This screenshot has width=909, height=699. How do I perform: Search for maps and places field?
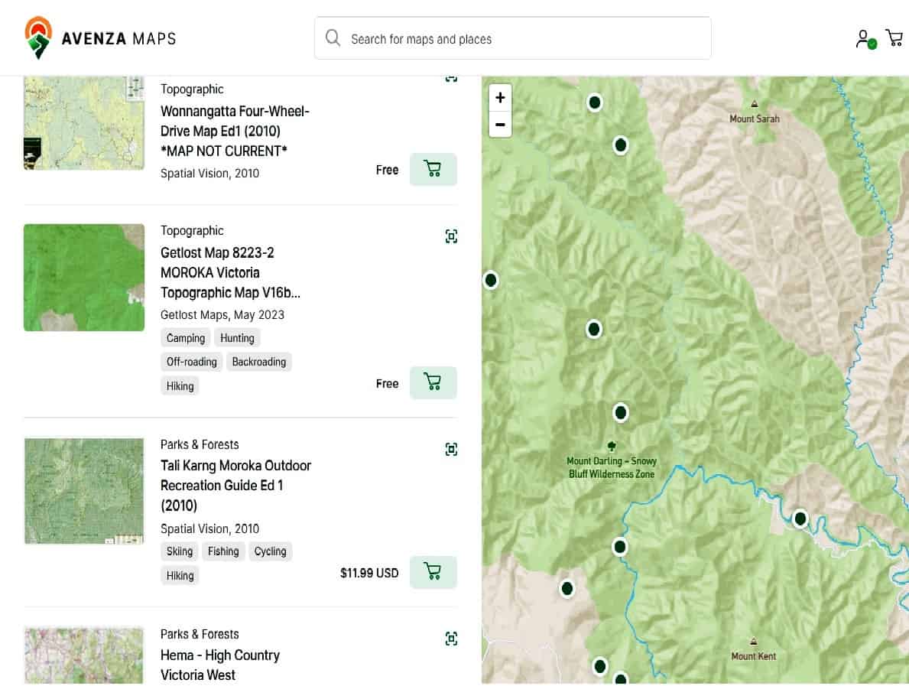[x=512, y=38]
